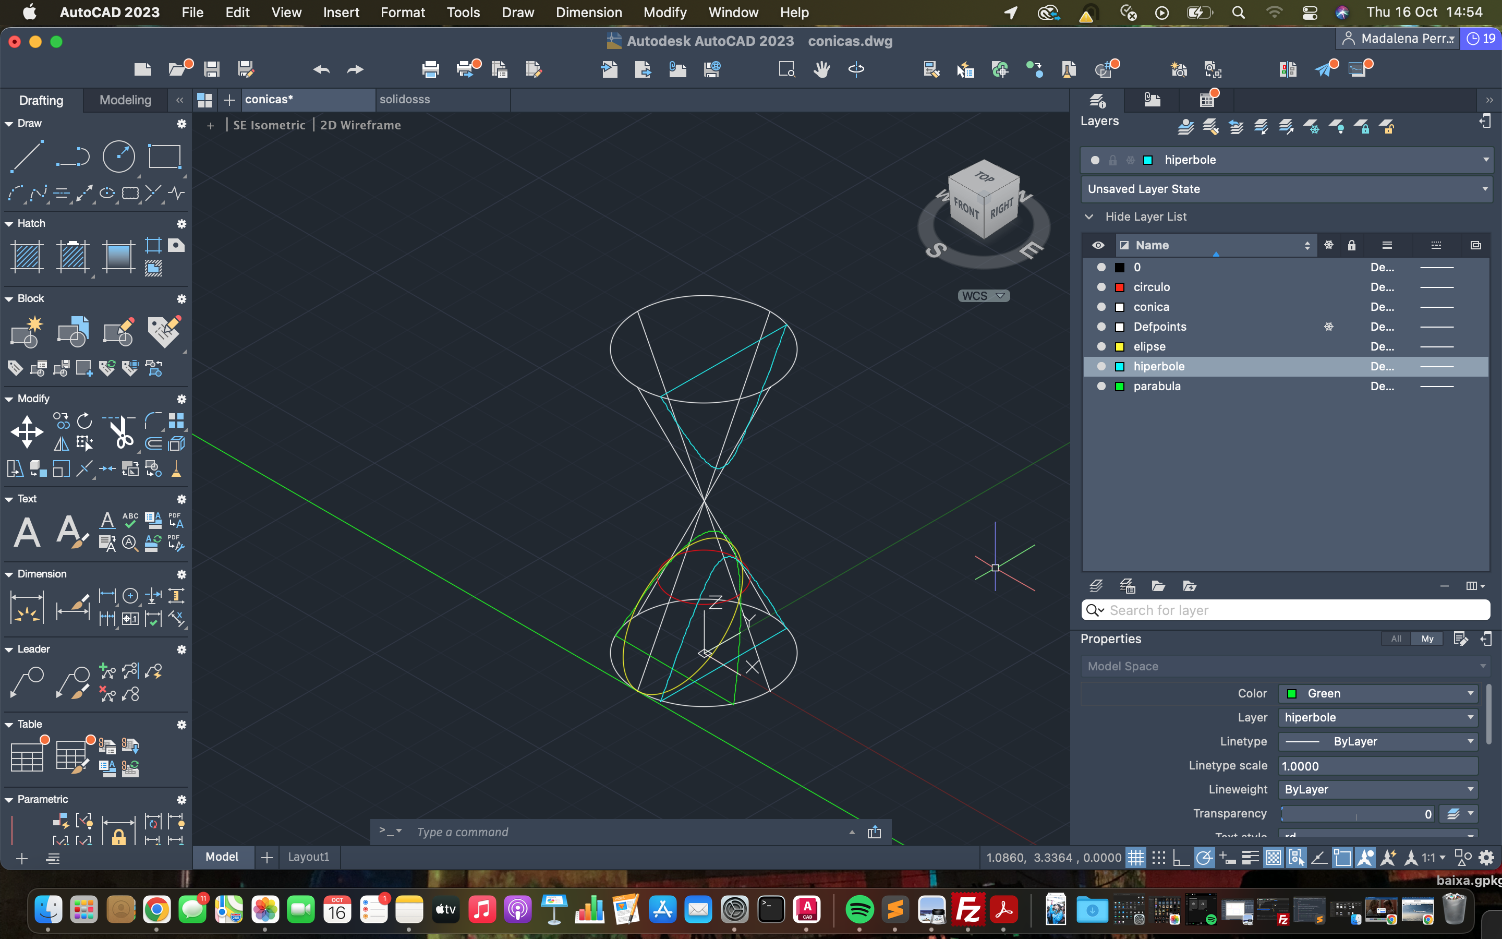The width and height of the screenshot is (1502, 939).
Task: Toggle visibility of the circulo layer
Action: [1101, 287]
